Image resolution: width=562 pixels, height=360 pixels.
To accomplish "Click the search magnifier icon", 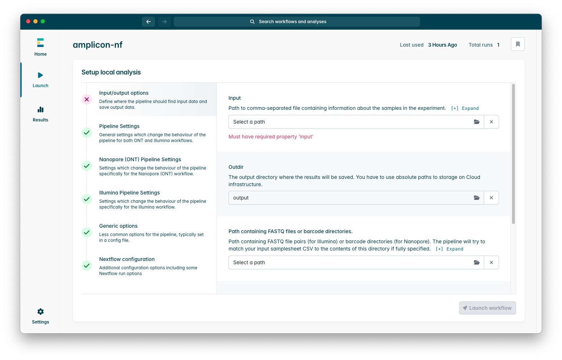I will coord(252,22).
